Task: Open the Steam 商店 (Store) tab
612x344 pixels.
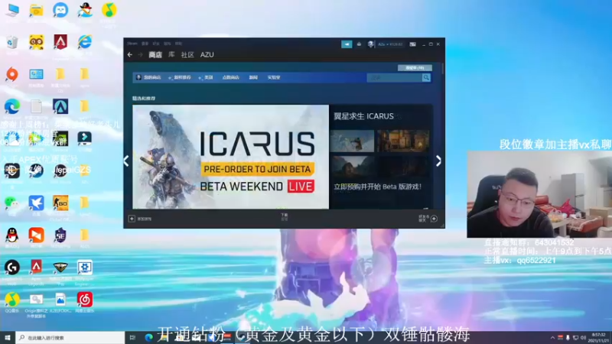Action: (x=155, y=55)
